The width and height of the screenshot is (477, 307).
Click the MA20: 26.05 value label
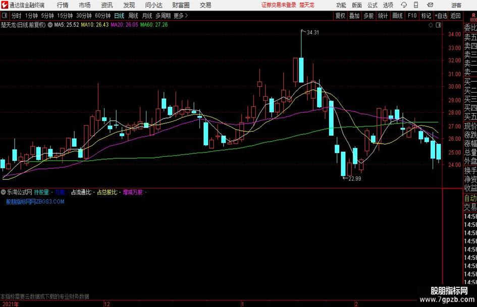coord(124,25)
